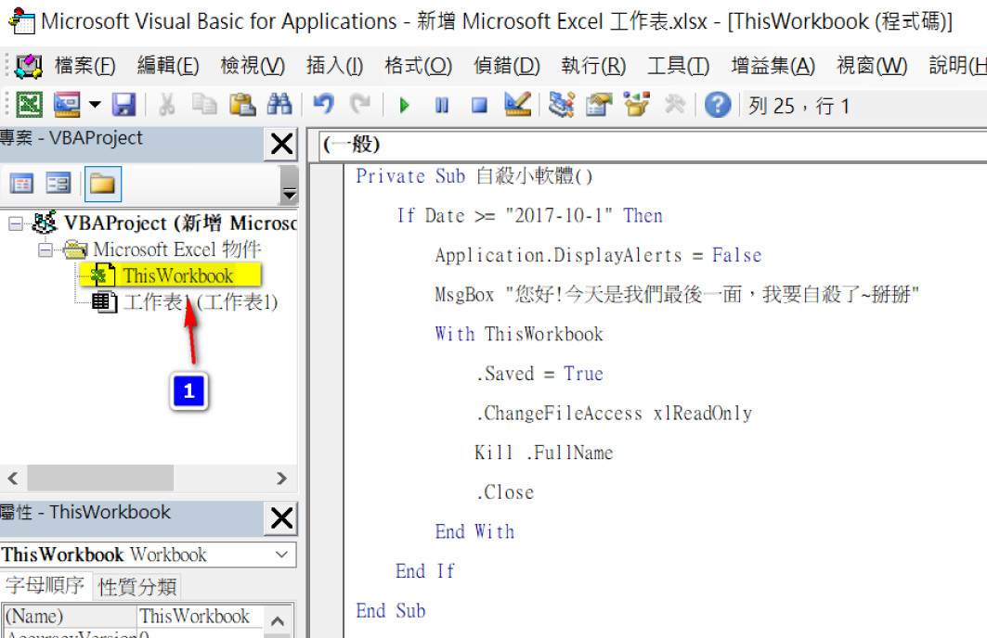Click the VBA menu bar system icon
This screenshot has width=987, height=638.
click(29, 65)
